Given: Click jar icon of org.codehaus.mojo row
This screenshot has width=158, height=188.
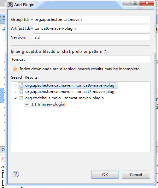Looking at the screenshot, I should tap(21, 98).
